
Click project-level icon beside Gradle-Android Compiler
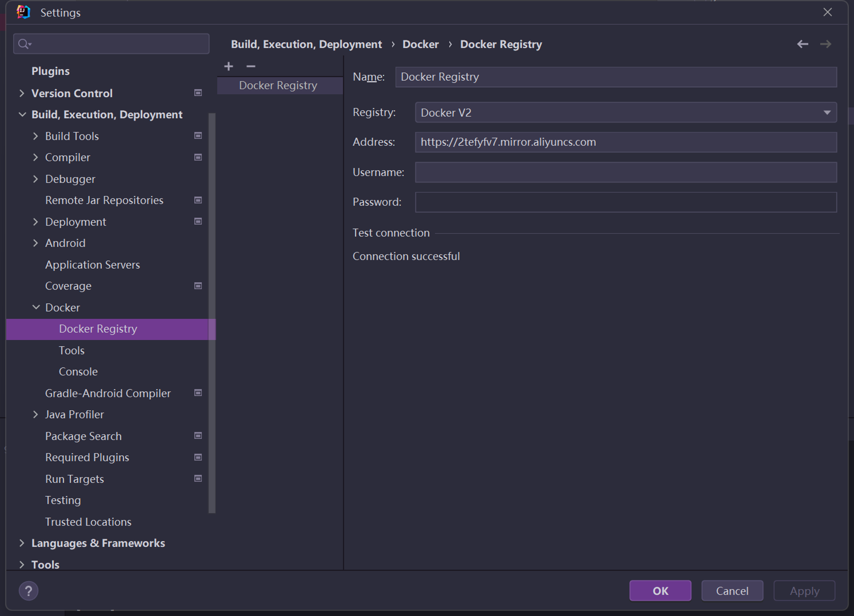198,392
